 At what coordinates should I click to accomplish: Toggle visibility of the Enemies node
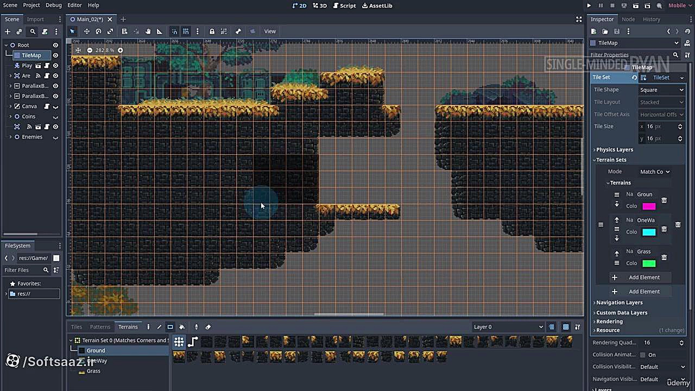(x=55, y=137)
